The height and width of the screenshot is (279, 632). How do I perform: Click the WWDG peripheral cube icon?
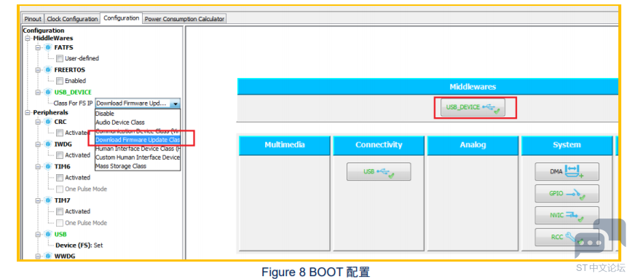click(48, 256)
